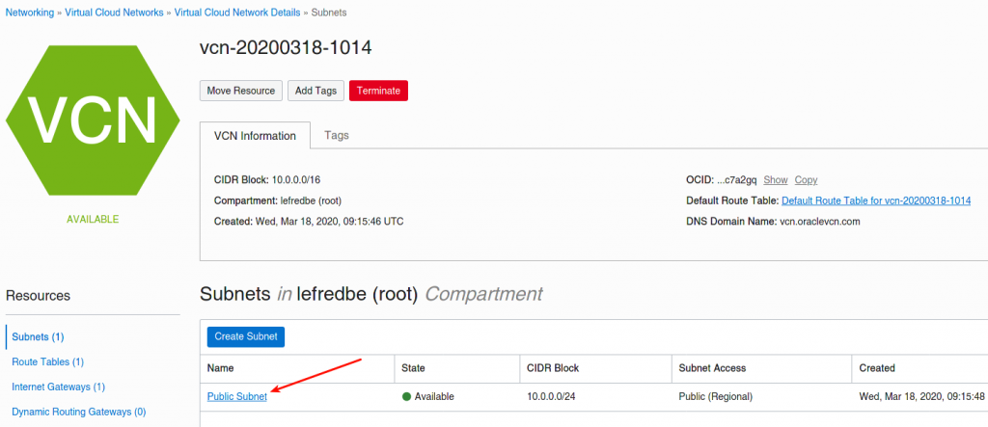The width and height of the screenshot is (988, 427).
Task: Copy the OCID value
Action: [x=806, y=180]
